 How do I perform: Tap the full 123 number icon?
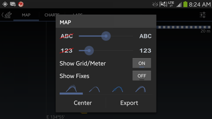point(145,51)
